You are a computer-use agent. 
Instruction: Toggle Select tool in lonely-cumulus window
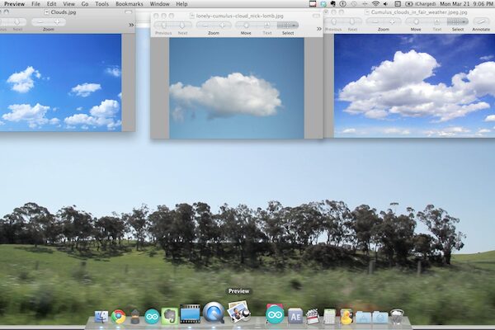(287, 26)
